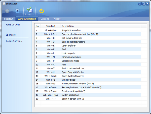The width and height of the screenshot is (151, 114).
Task: Visit the Coode Software sponsor link
Action: (14, 41)
